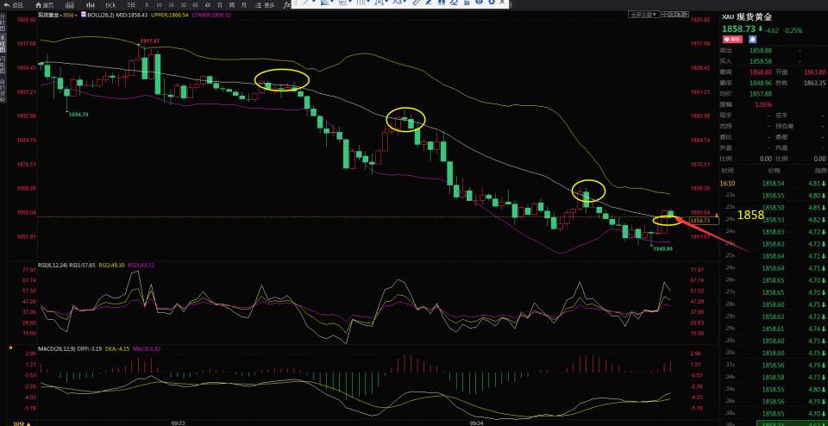
Task: Select the 16:10 tick row
Action: [774, 183]
